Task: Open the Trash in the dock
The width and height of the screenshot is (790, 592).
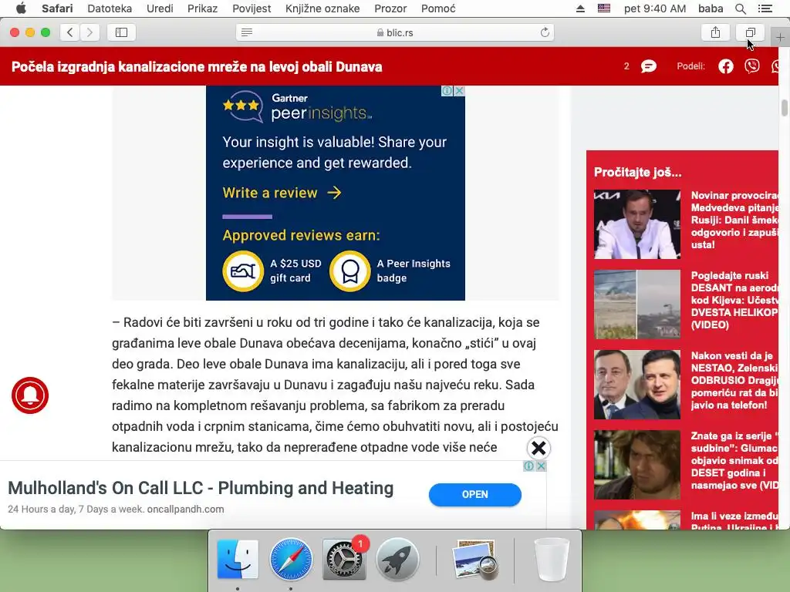Action: point(552,560)
